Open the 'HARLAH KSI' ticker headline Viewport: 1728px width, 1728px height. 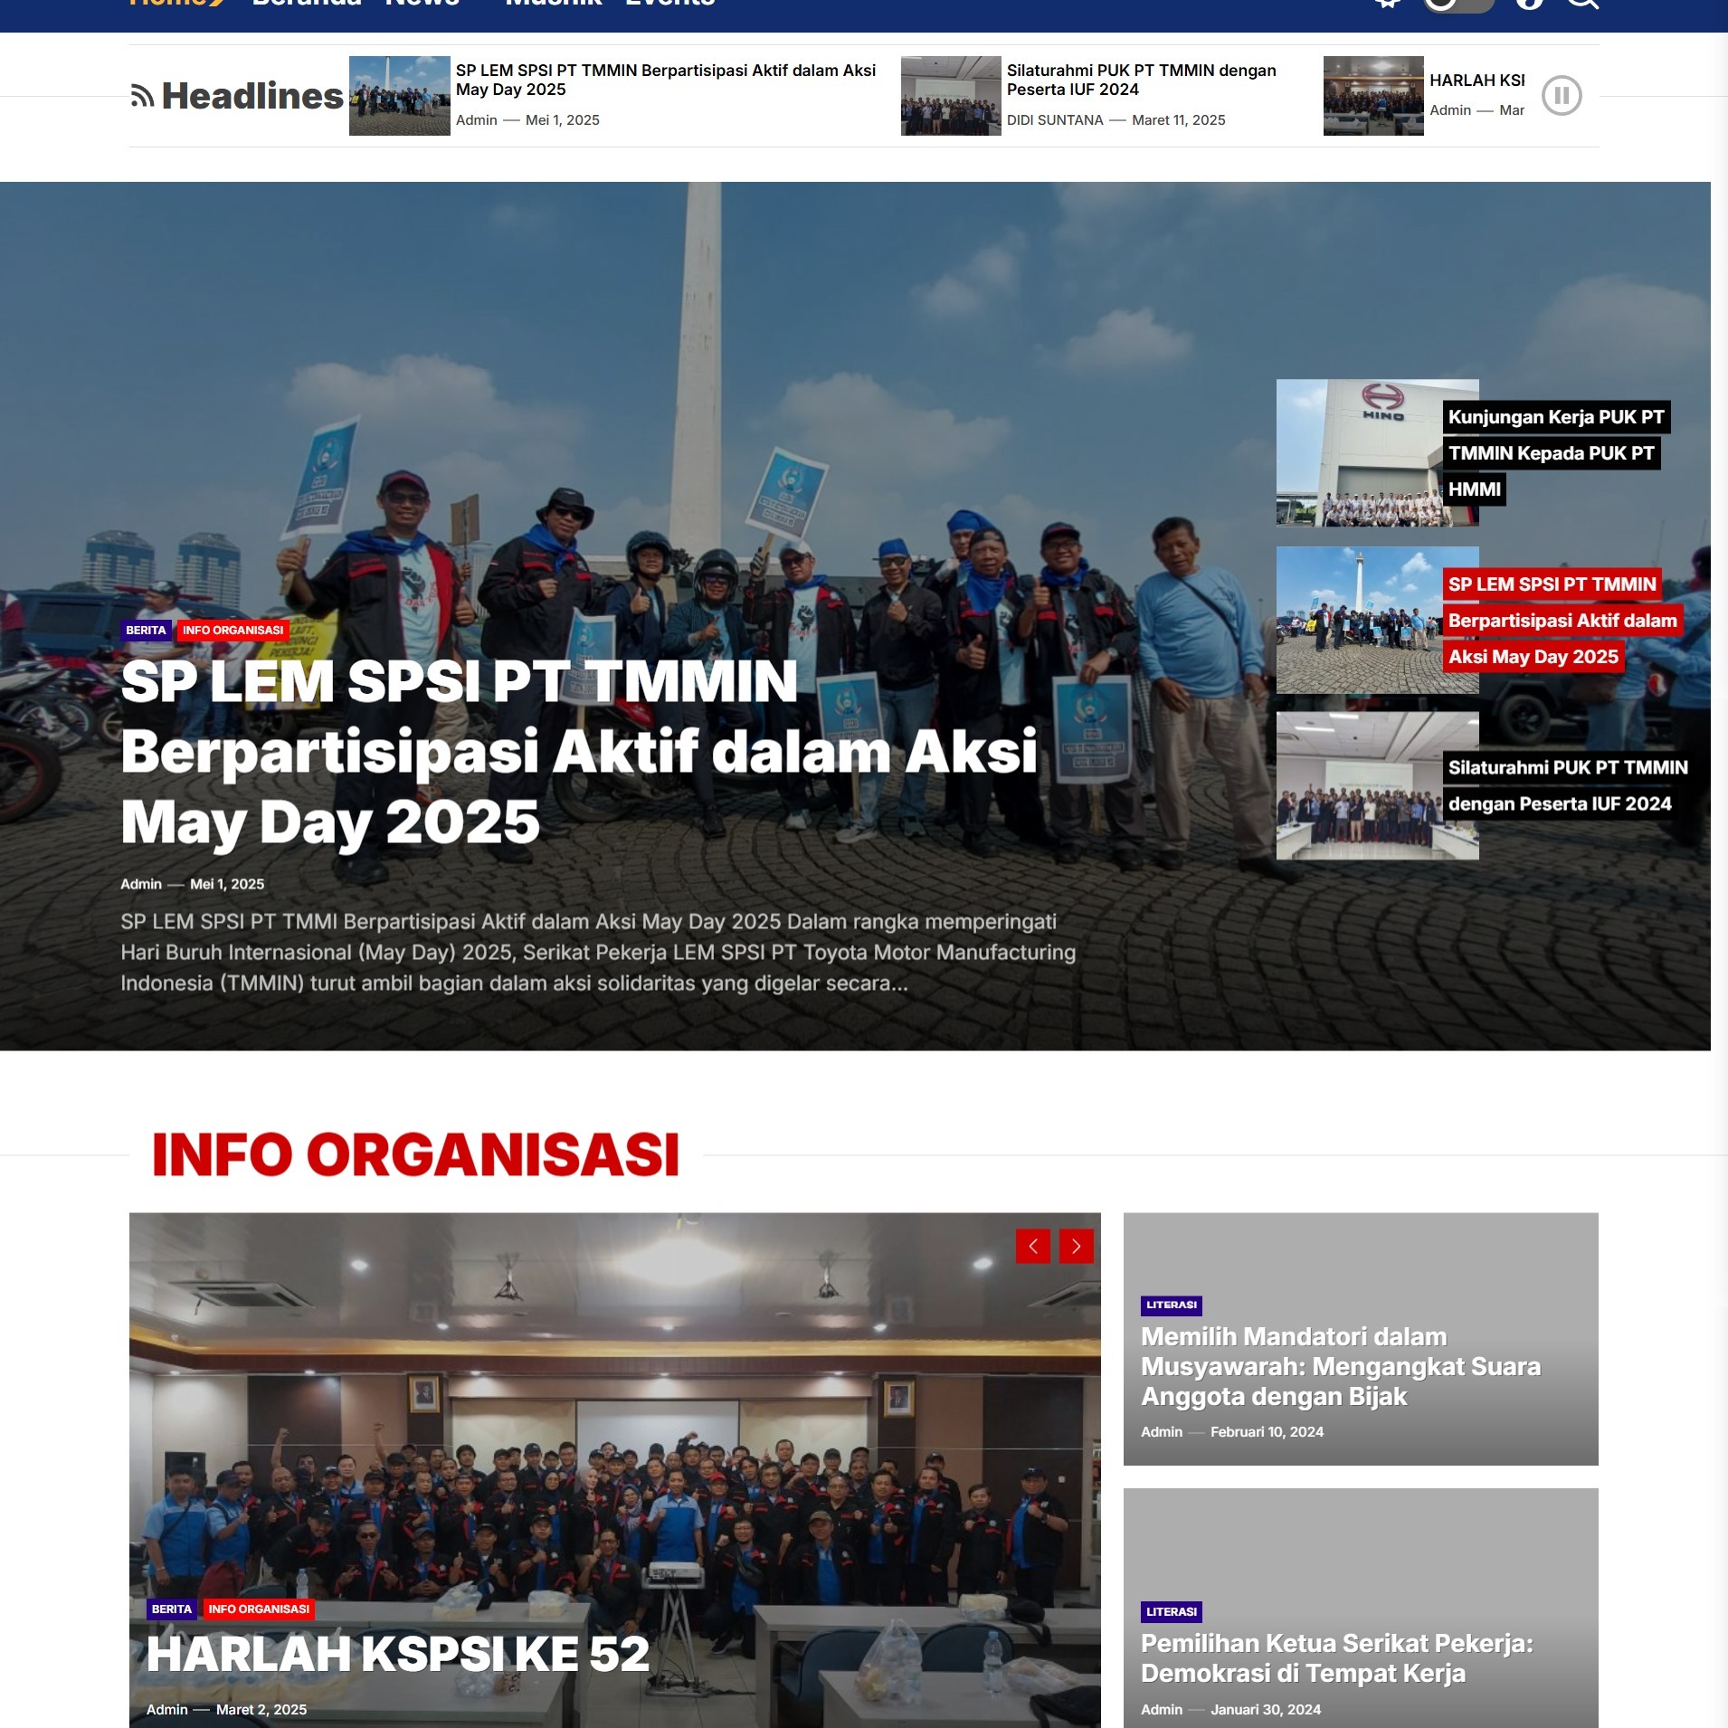point(1476,81)
